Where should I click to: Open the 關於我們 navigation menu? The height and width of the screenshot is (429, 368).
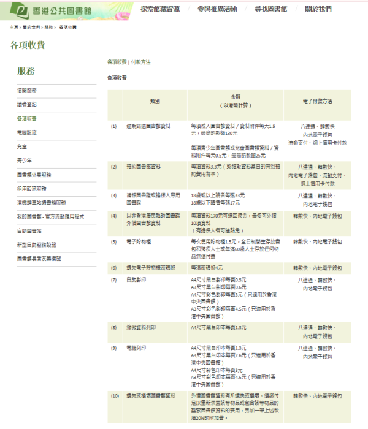point(318,9)
